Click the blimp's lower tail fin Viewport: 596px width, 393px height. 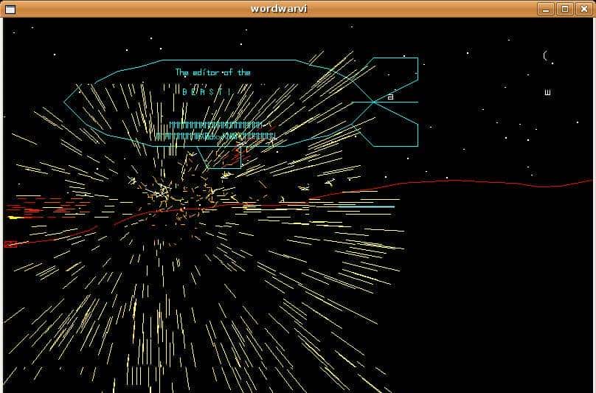pyautogui.click(x=392, y=125)
